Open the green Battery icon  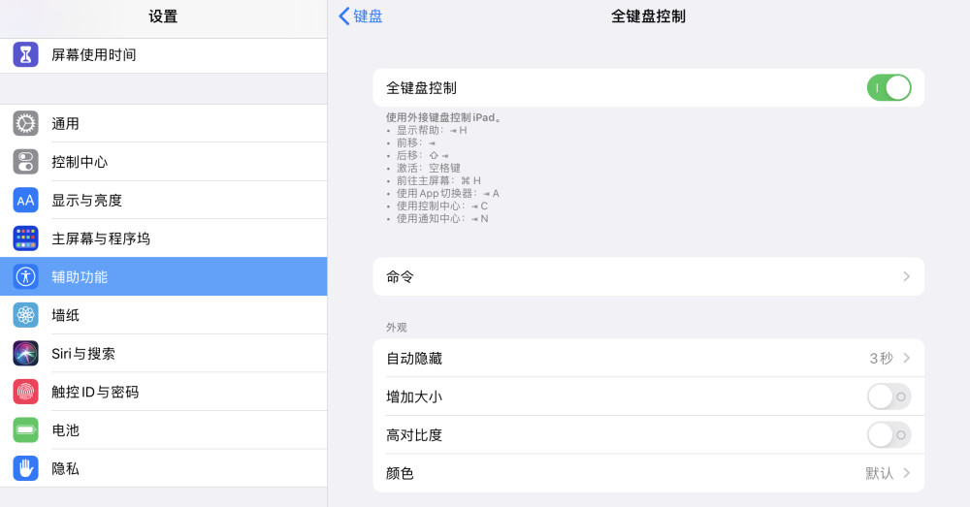[25, 430]
